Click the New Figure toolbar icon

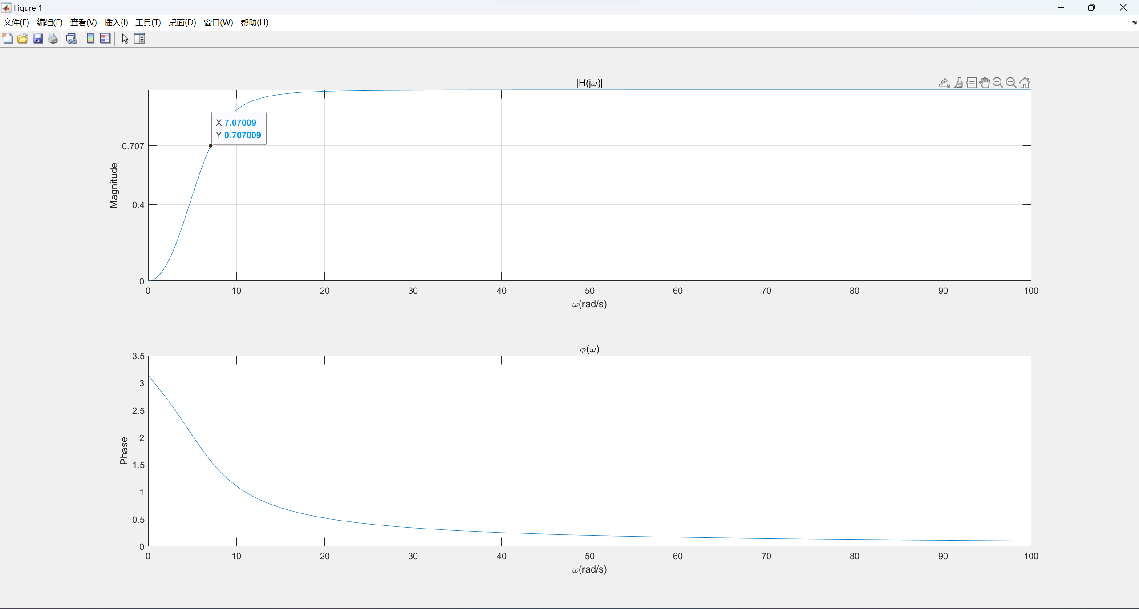click(8, 39)
